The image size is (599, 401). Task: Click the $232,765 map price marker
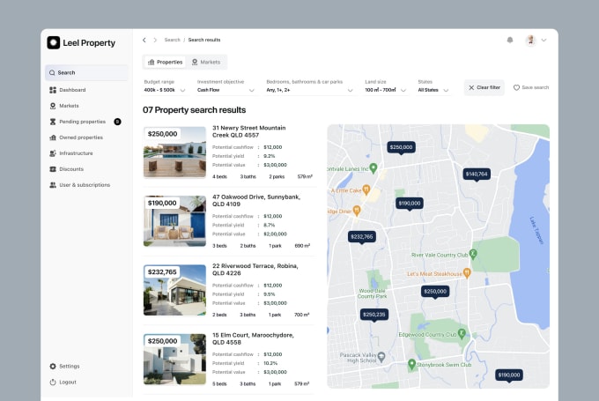pyautogui.click(x=362, y=237)
